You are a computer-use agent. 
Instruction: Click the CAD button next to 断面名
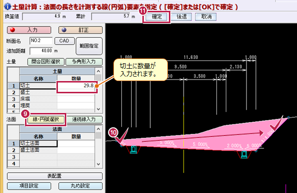click(x=64, y=41)
